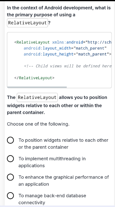The height and width of the screenshot is (207, 115).
Task: Click the RelativeLayout inline code in the explanation
Action: [37, 97]
